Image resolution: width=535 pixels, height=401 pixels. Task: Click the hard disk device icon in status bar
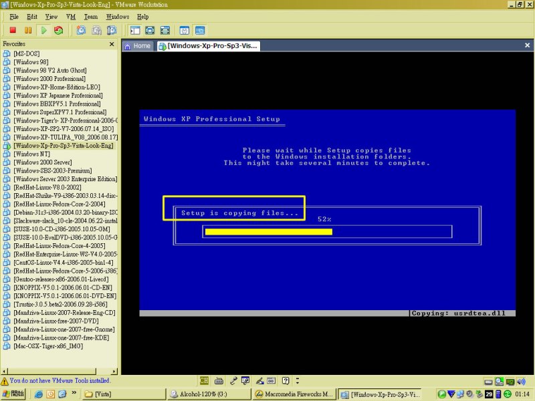[x=489, y=382]
